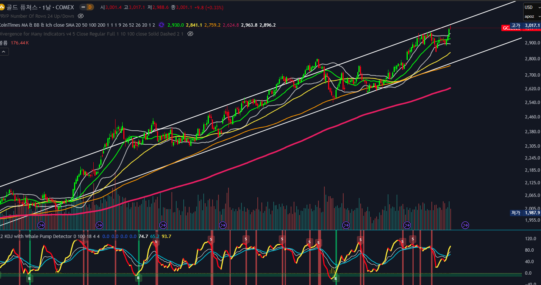Click the rightmost contract rollover marker icon
Image resolution: width=541 pixels, height=285 pixels.
tap(465, 225)
